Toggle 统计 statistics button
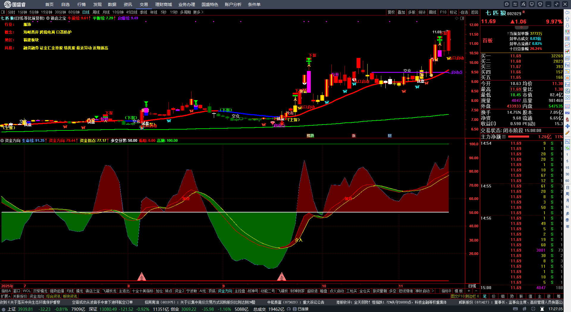571x312 pixels. (x=422, y=12)
